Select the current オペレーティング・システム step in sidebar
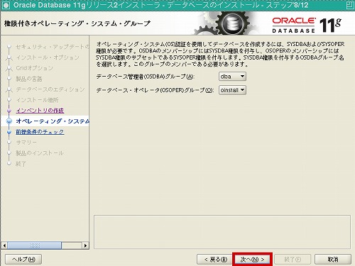 tap(53, 121)
